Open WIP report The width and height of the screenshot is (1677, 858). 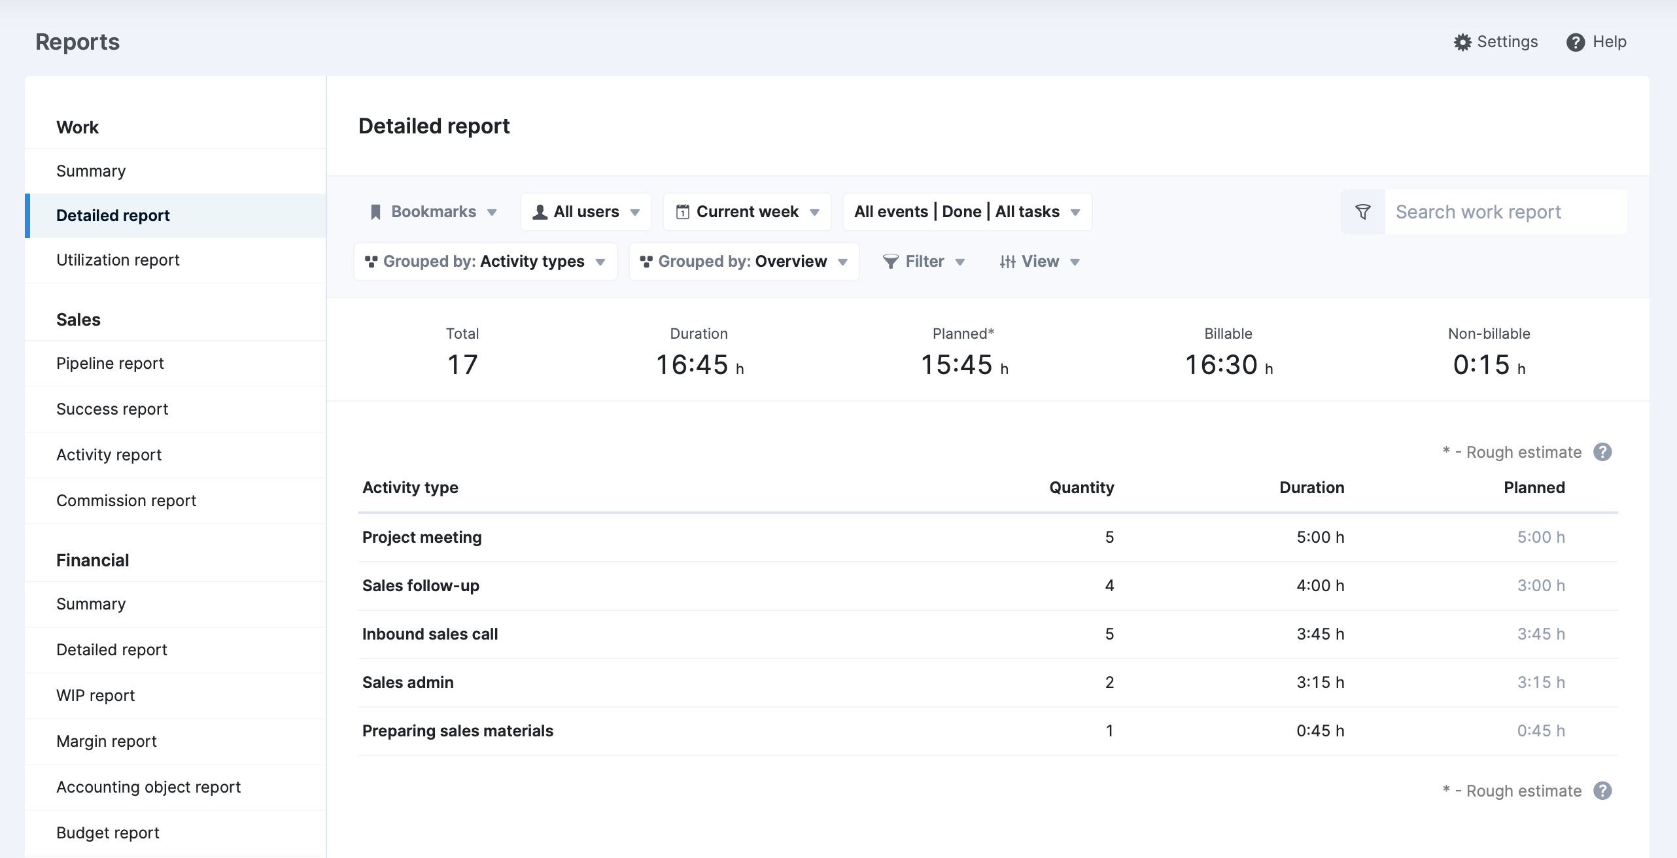pyautogui.click(x=175, y=696)
